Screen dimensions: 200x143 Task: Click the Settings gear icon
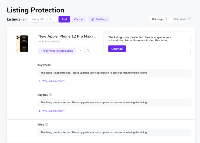(x=93, y=19)
